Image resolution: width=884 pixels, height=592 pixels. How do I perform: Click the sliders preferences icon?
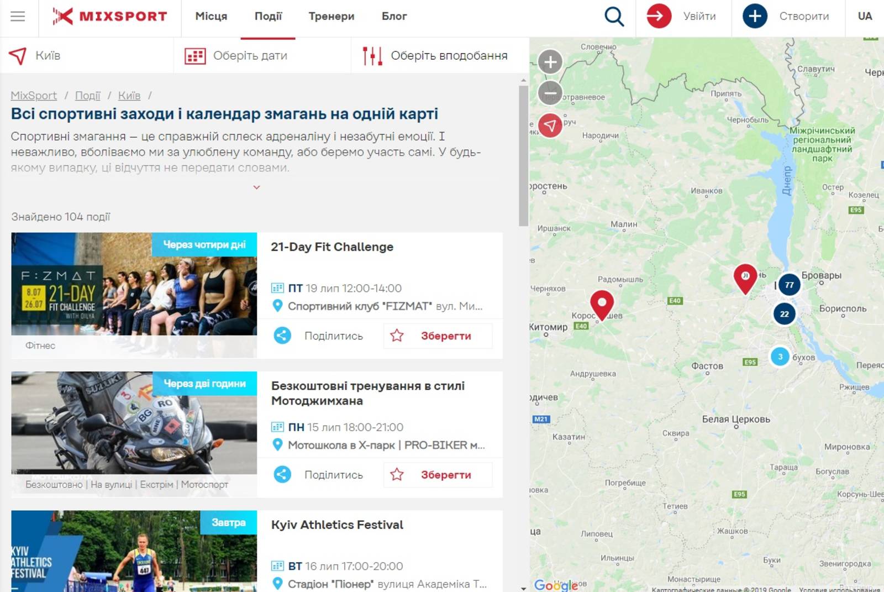[x=372, y=56]
